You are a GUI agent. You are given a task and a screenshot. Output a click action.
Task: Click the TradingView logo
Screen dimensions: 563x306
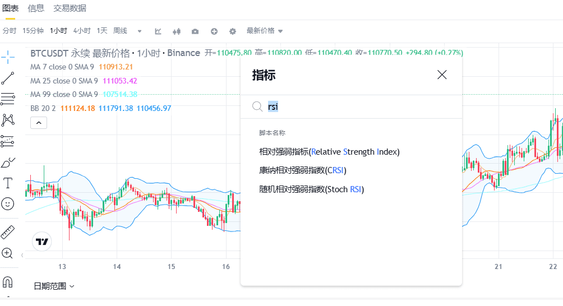(x=41, y=242)
